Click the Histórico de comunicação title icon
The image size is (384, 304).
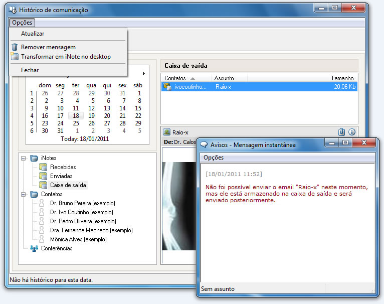pos(13,10)
